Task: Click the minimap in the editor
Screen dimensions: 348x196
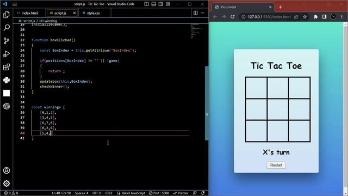Action: [197, 31]
